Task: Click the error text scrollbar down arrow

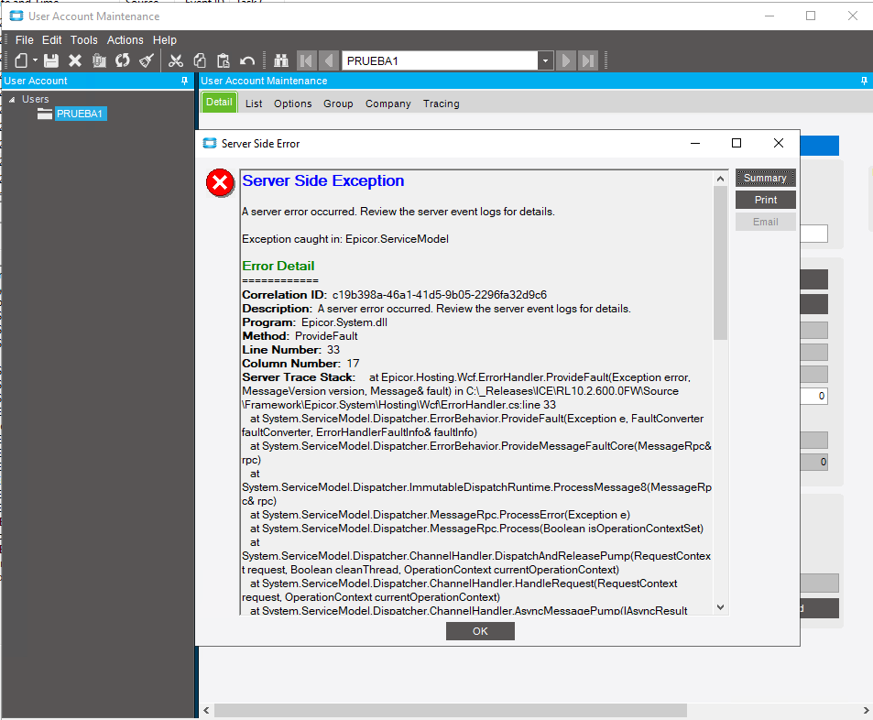Action: (x=720, y=607)
